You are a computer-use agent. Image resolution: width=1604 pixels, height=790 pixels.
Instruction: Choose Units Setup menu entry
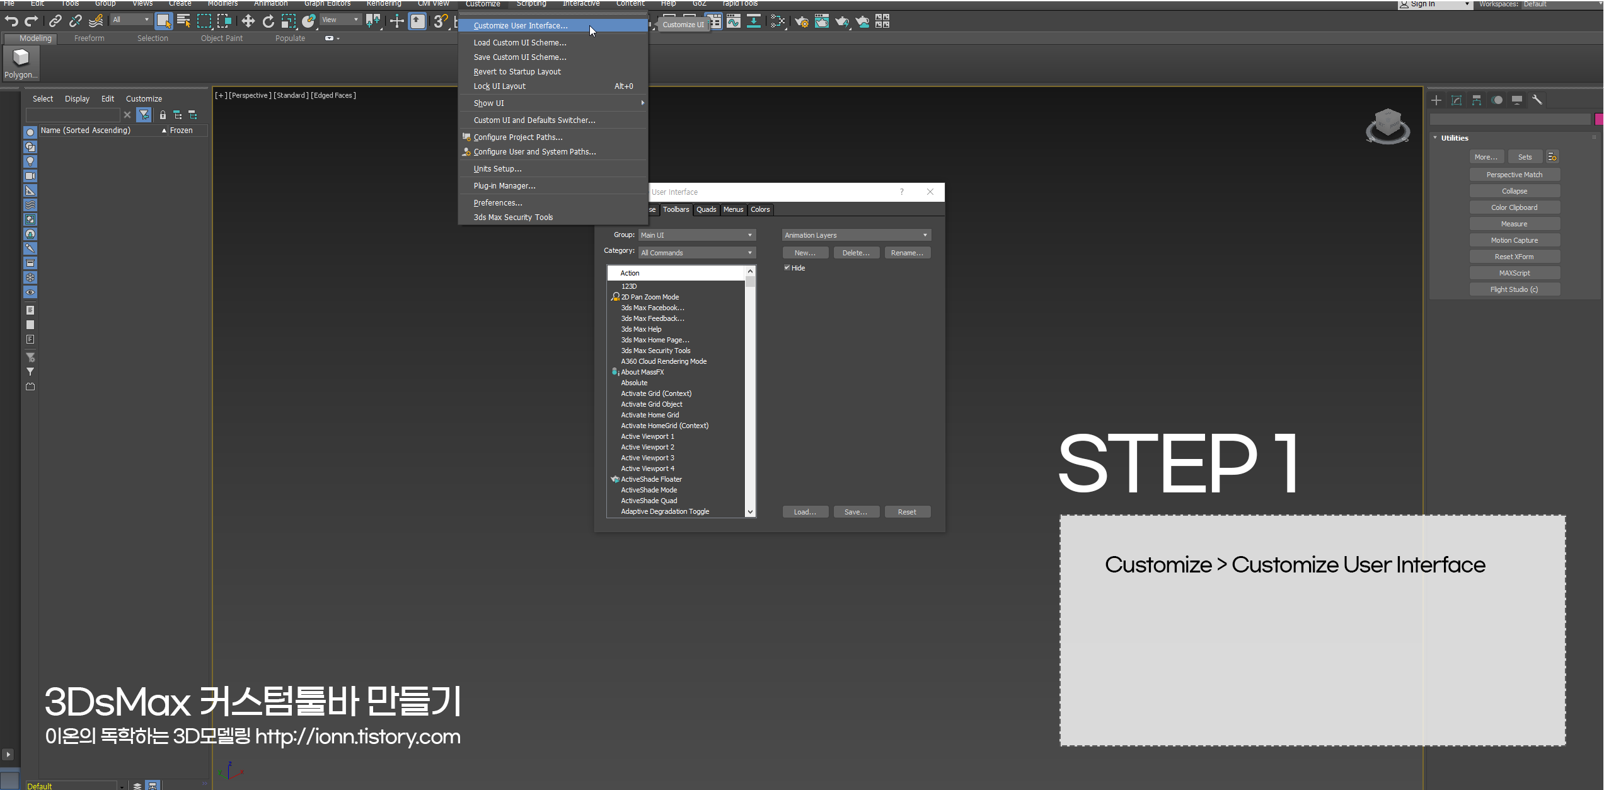[x=552, y=169]
